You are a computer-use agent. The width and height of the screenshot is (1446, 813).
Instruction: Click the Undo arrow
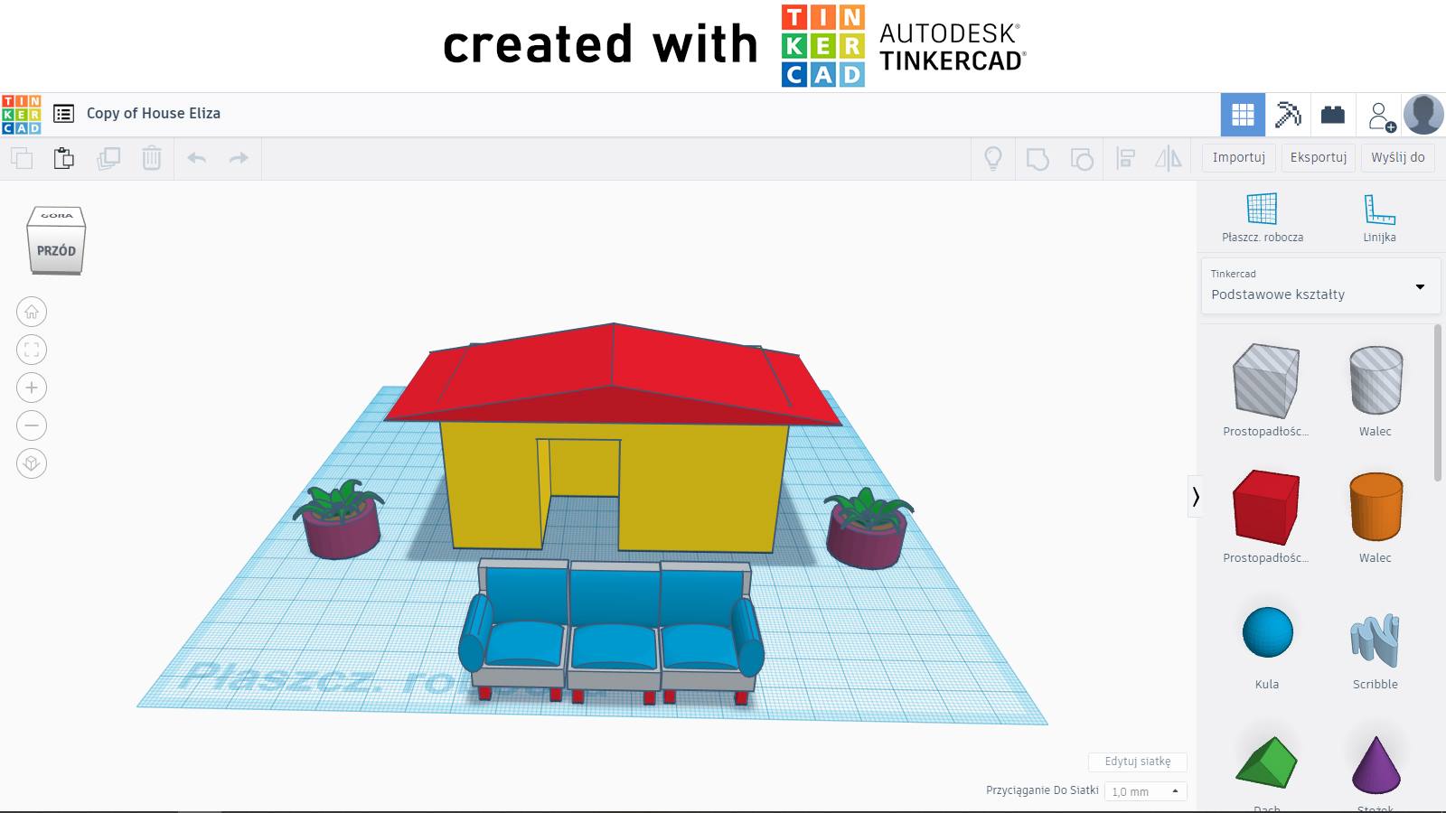pos(196,158)
